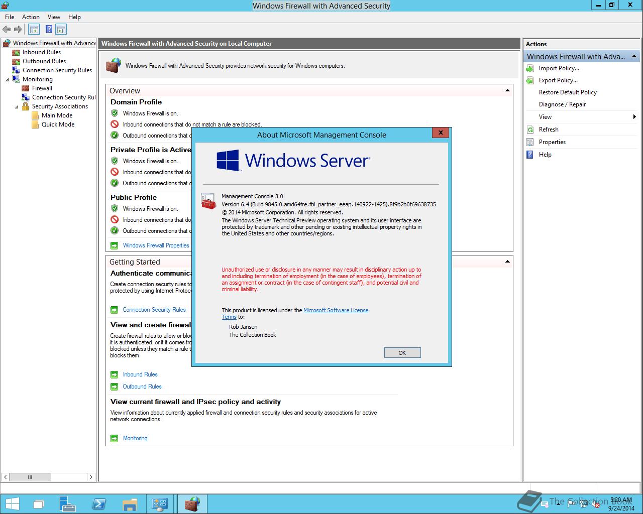Click OK in About dialog
Screen dimensions: 643x514
coord(402,353)
